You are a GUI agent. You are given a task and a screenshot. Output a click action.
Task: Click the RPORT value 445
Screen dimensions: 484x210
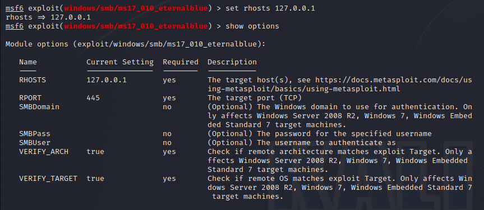point(93,98)
